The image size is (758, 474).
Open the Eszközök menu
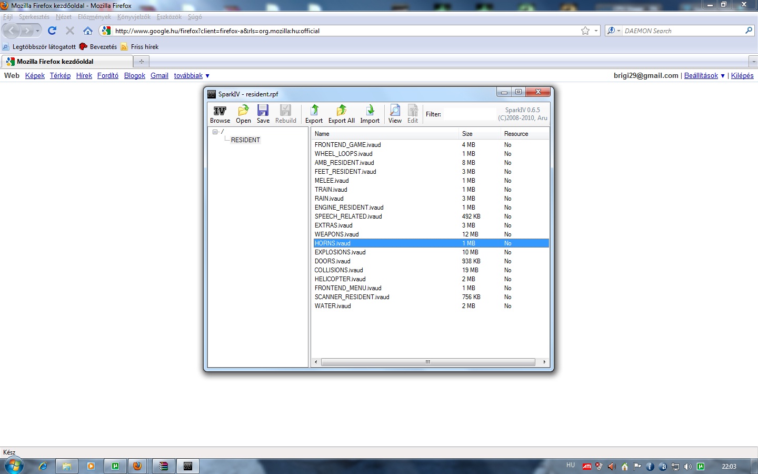(x=169, y=17)
